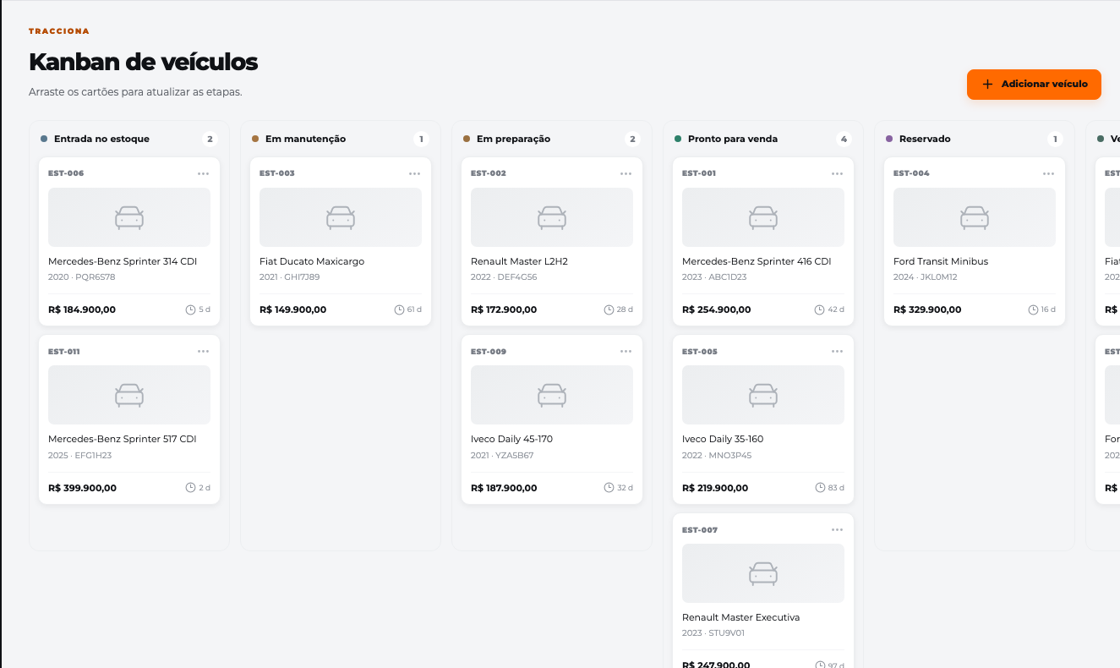Select the Ford Transit Minibus photo placeholder

(x=975, y=217)
